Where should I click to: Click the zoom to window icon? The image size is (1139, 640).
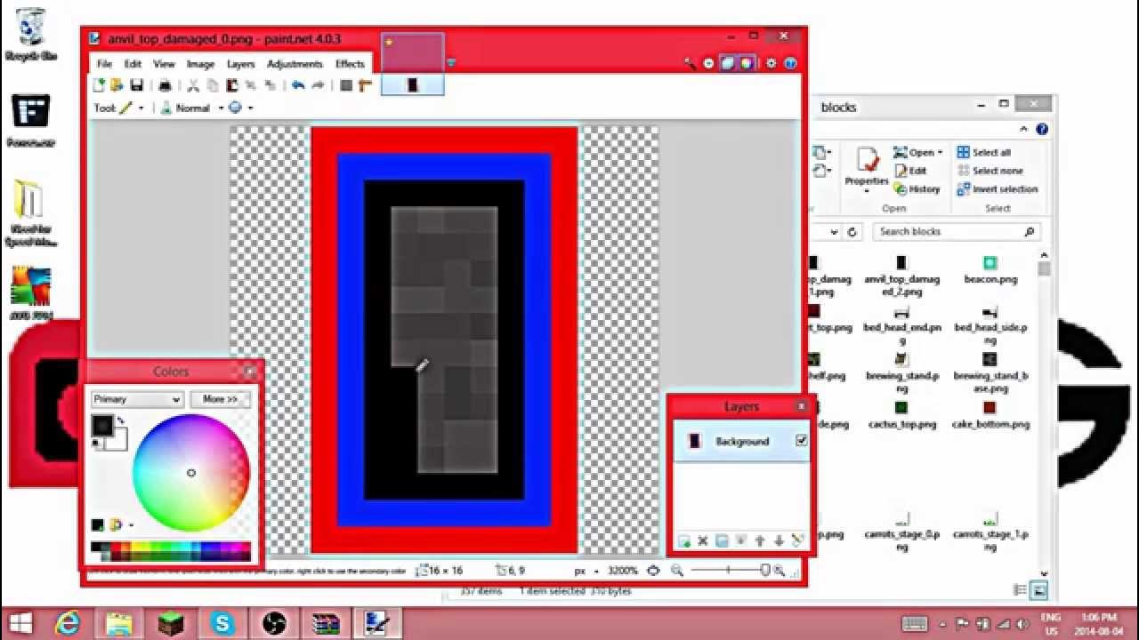coord(654,571)
